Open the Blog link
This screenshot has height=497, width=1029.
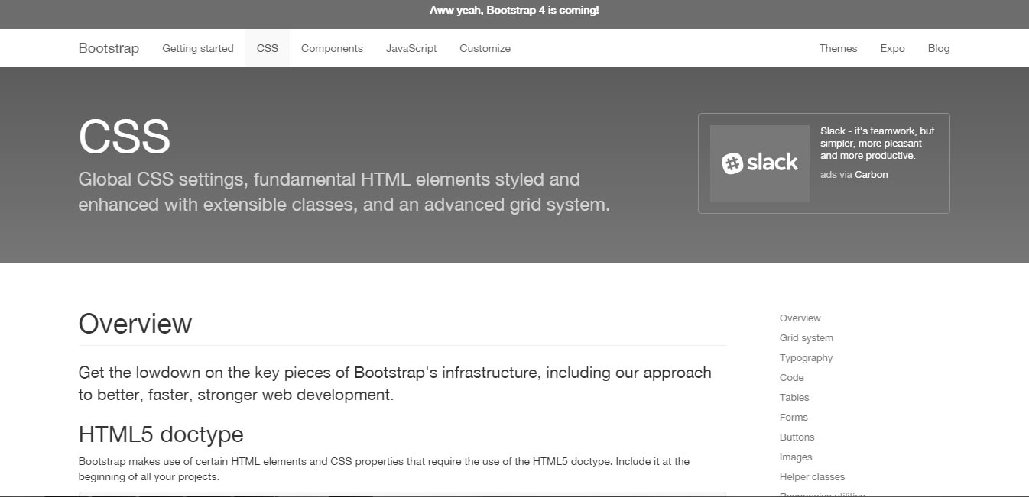point(939,48)
